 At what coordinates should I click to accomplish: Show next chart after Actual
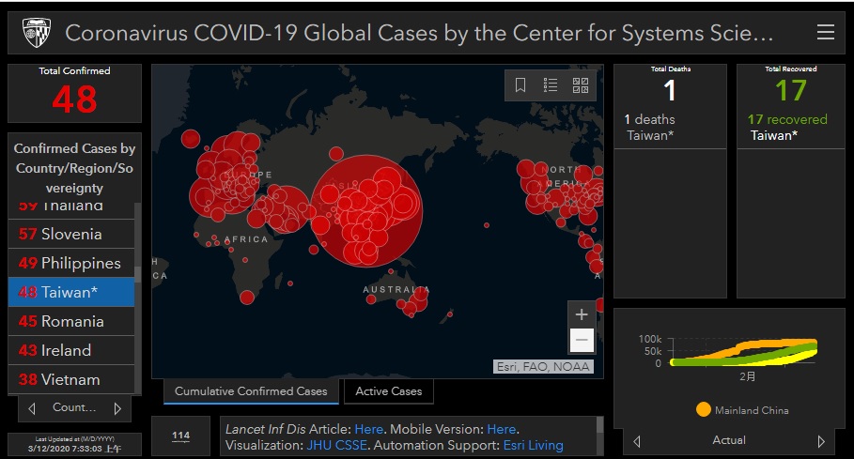(x=821, y=441)
